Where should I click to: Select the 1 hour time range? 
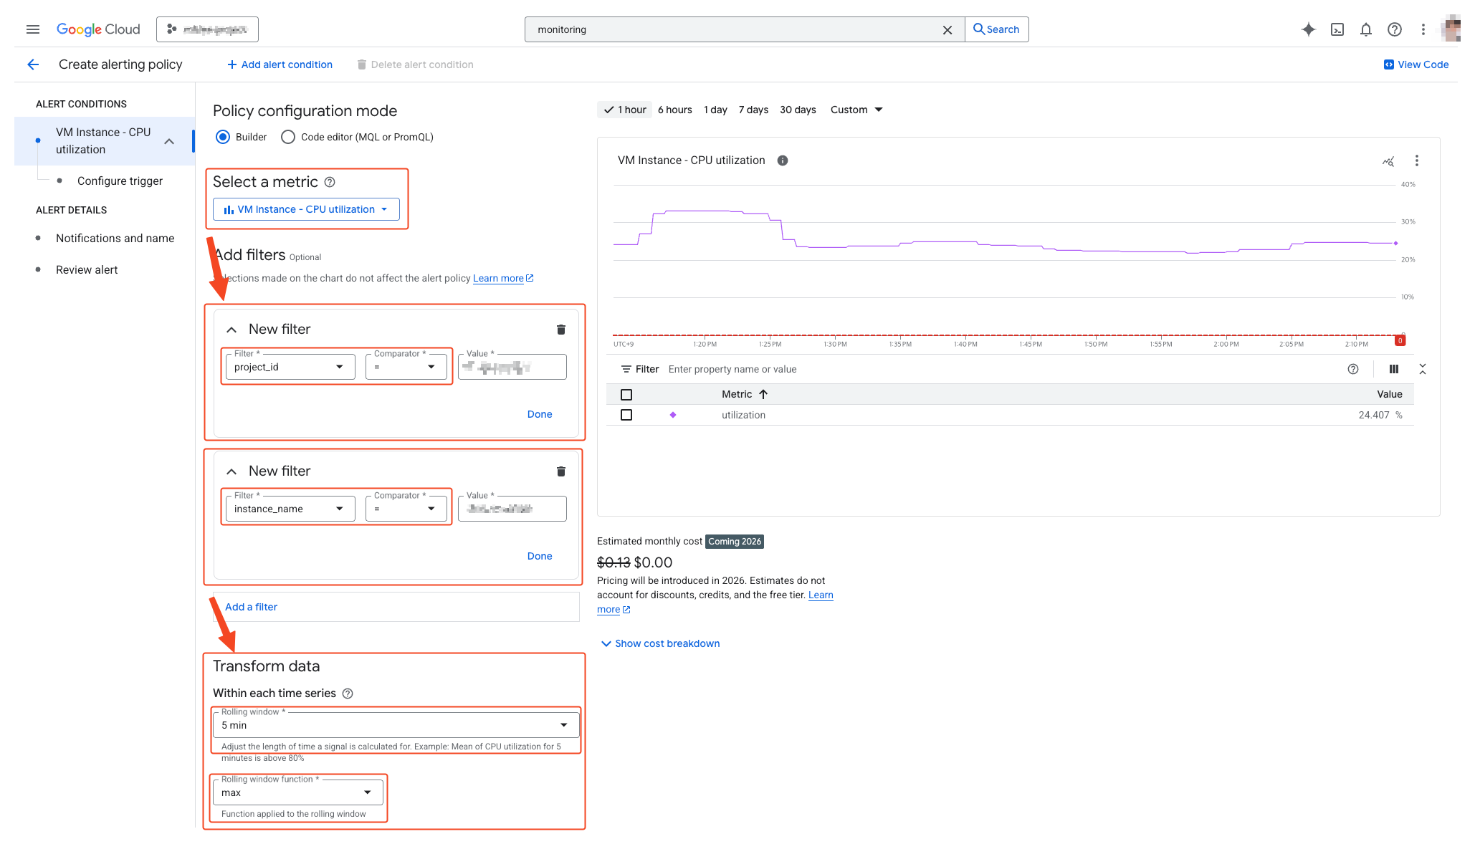click(625, 110)
